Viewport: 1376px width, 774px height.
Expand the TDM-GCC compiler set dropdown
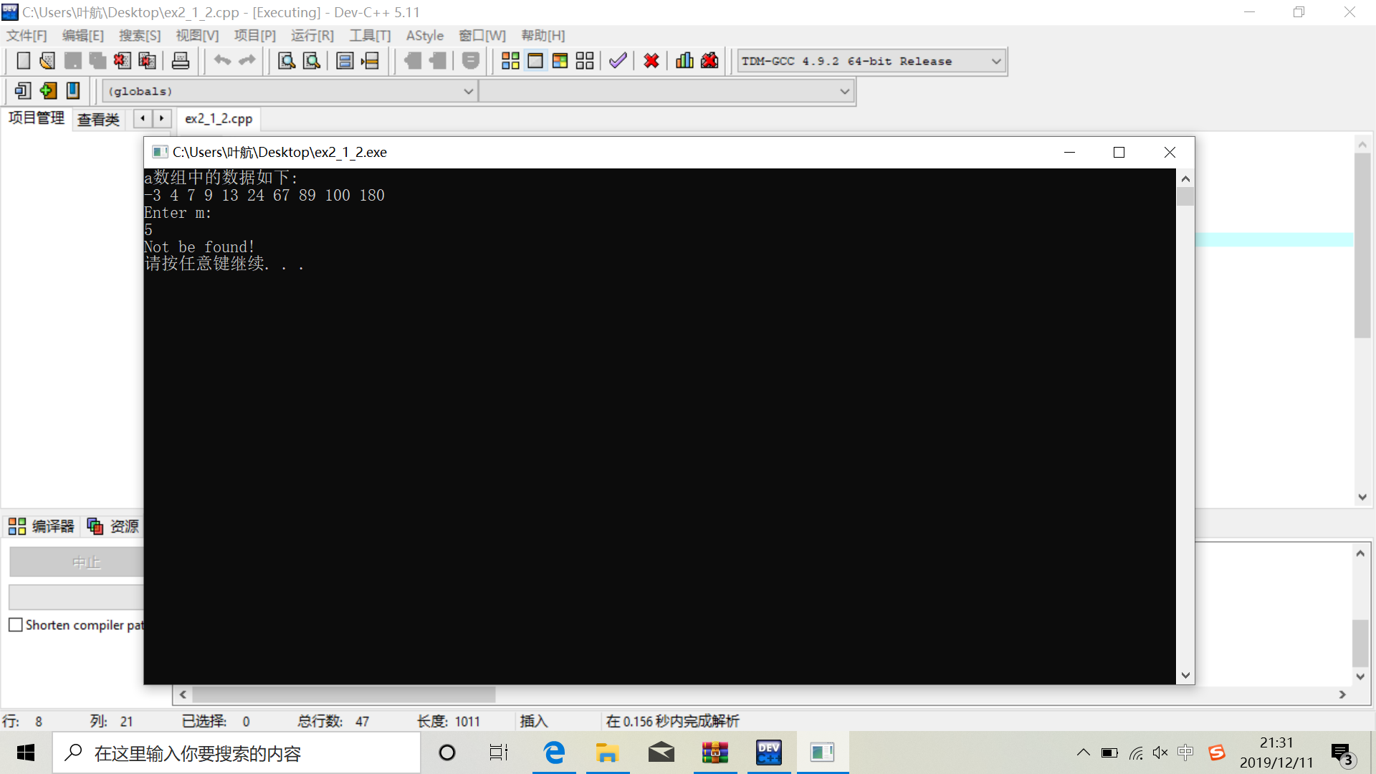click(995, 62)
